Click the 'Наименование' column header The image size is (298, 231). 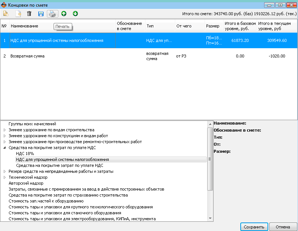[x=25, y=26]
